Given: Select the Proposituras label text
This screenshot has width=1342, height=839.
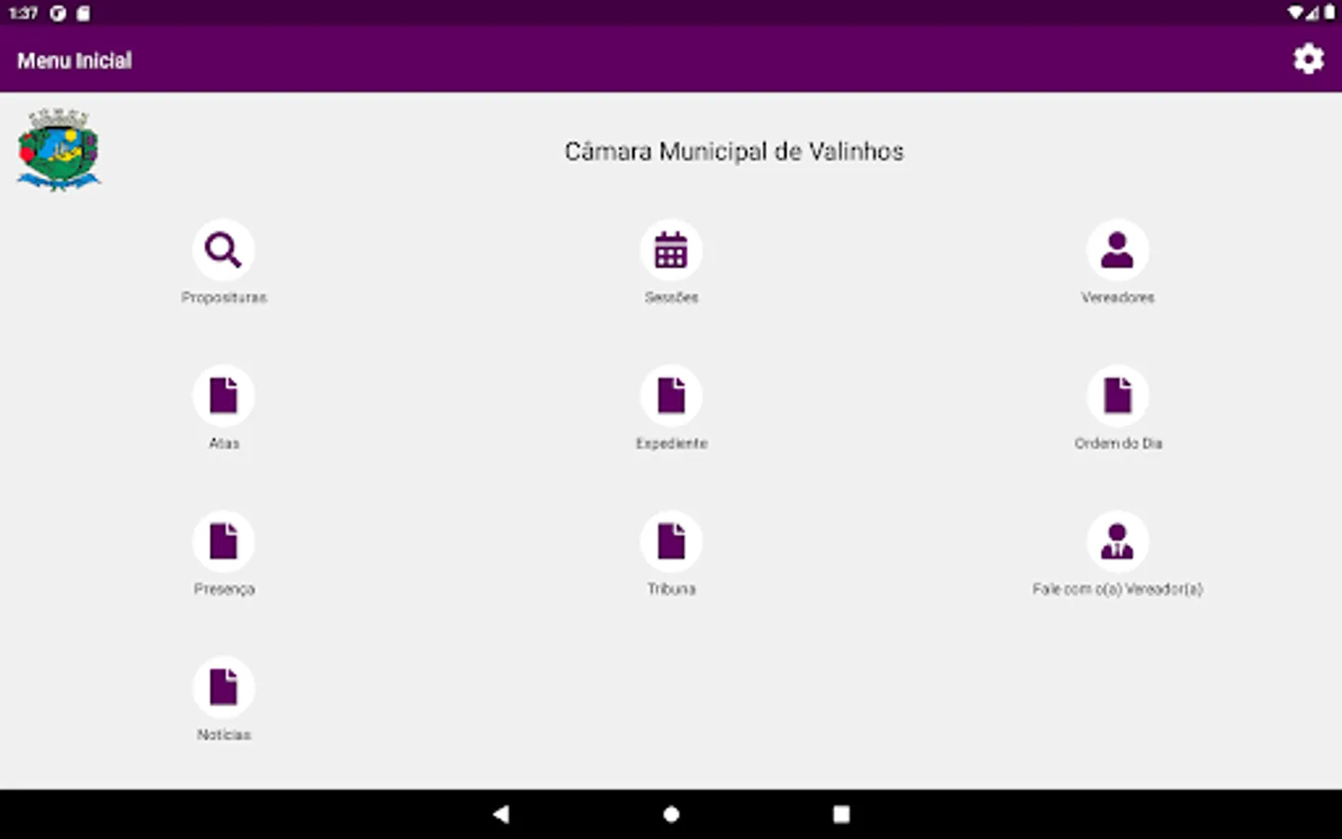Looking at the screenshot, I should 224,297.
